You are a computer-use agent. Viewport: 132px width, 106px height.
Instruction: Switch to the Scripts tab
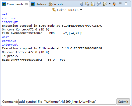point(56,4)
